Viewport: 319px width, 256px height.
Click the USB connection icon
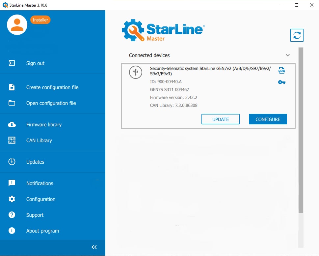coord(135,72)
